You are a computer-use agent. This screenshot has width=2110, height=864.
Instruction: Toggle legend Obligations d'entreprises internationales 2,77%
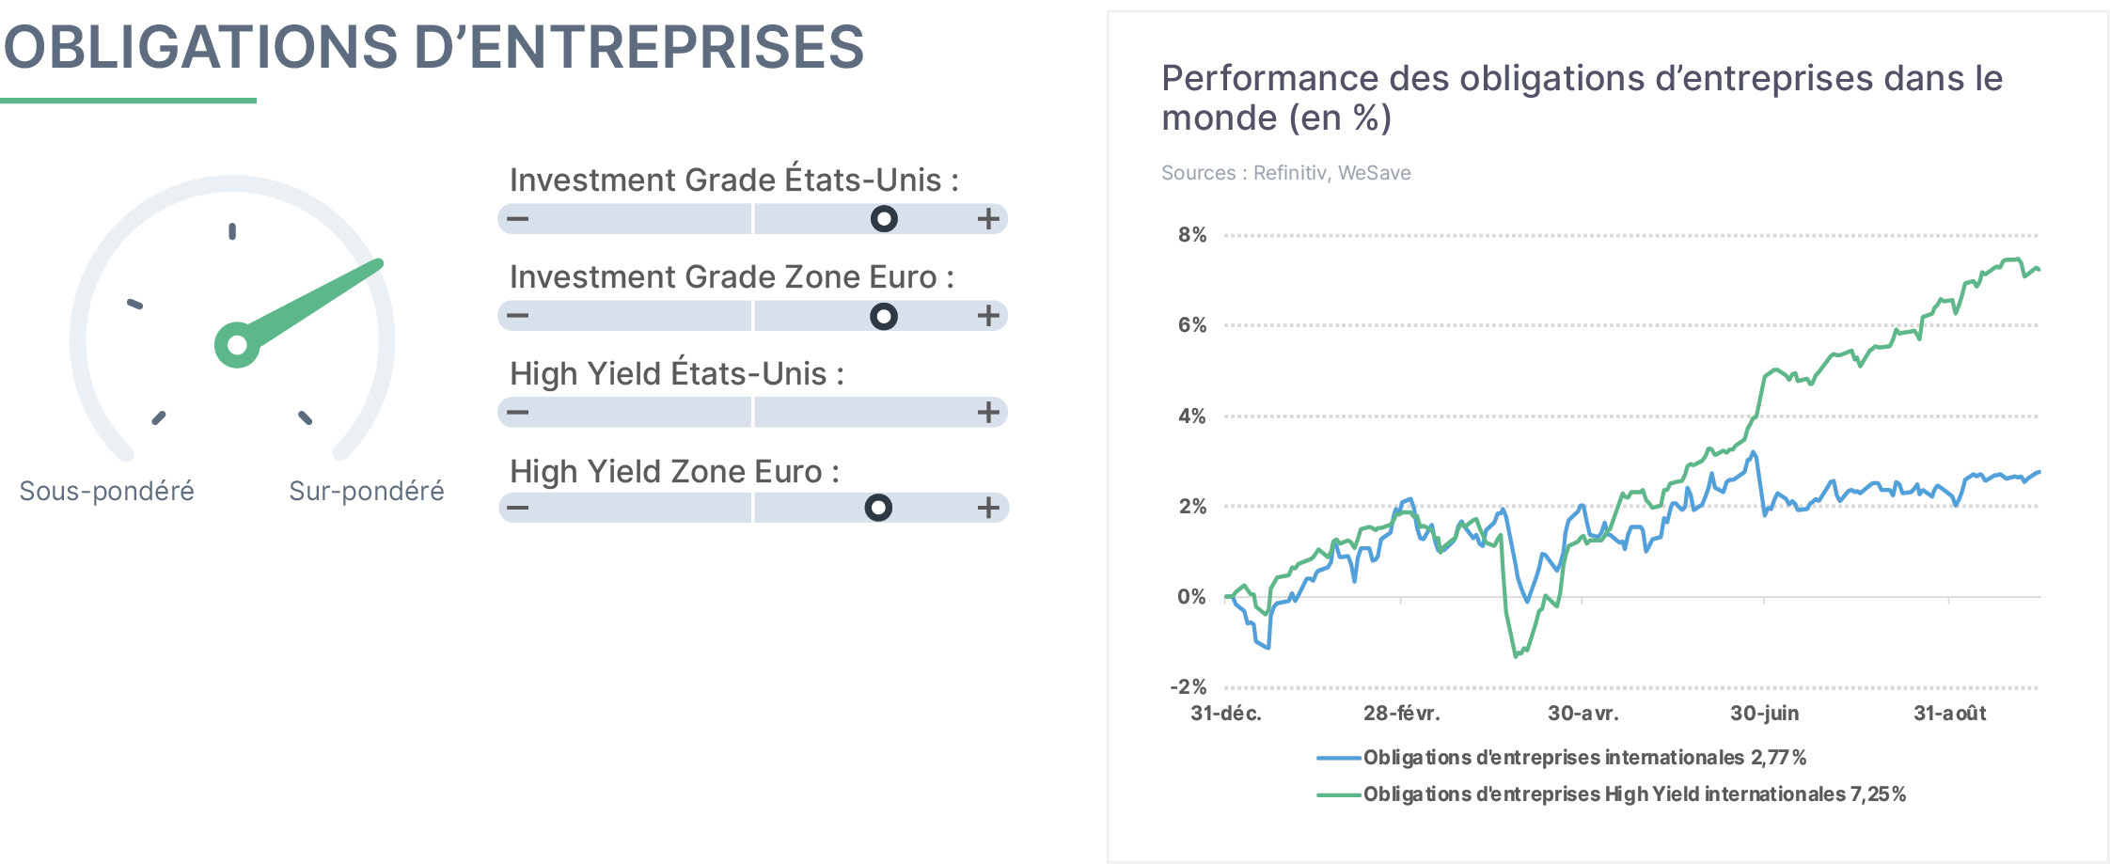click(1562, 758)
